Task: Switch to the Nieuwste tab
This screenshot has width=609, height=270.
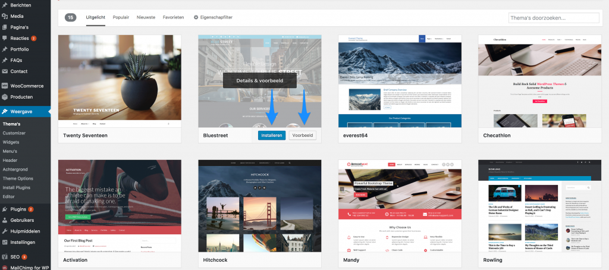Action: point(146,17)
